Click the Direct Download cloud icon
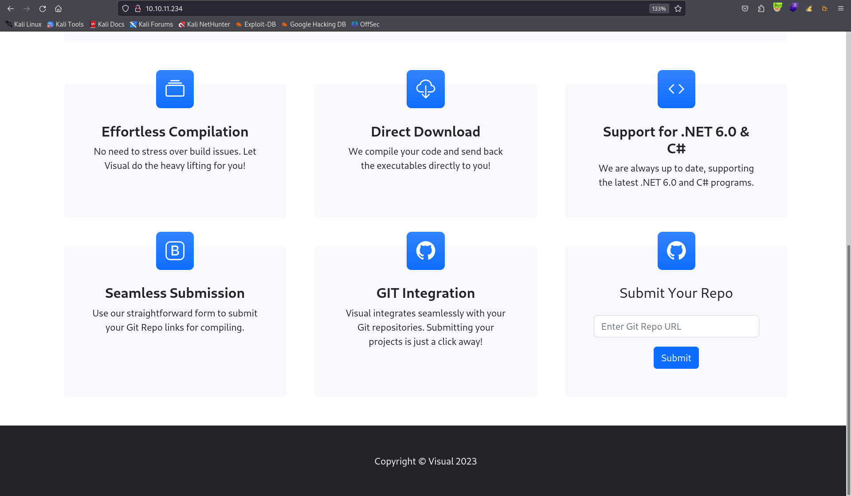Viewport: 851px width, 496px height. click(x=426, y=89)
